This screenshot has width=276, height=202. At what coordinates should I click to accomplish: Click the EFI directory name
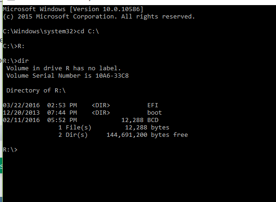click(153, 105)
